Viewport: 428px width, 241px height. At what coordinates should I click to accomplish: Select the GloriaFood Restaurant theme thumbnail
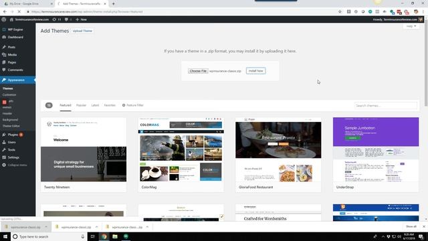pos(278,149)
